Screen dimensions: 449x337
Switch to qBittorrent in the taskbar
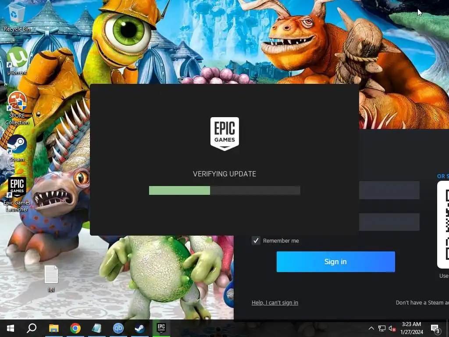tap(118, 328)
